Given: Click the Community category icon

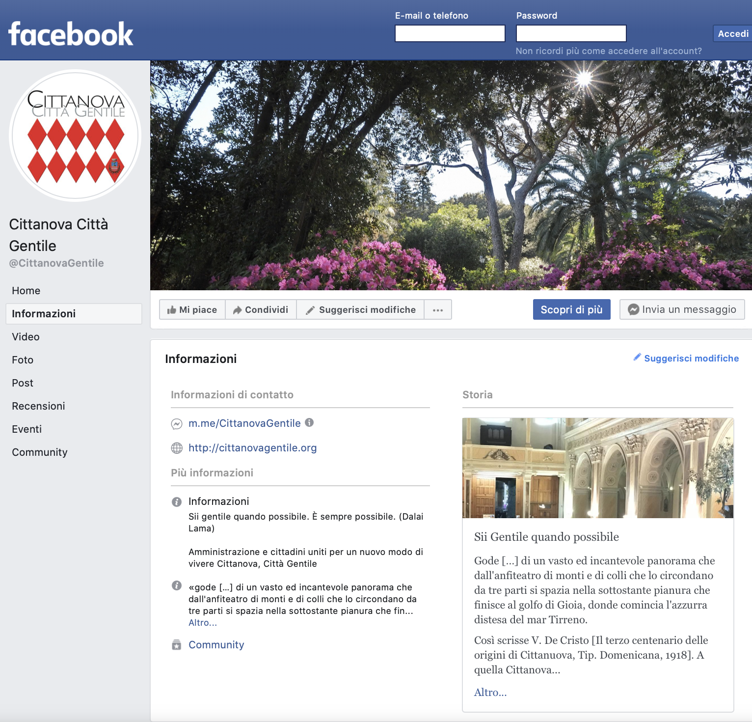Looking at the screenshot, I should click(177, 645).
